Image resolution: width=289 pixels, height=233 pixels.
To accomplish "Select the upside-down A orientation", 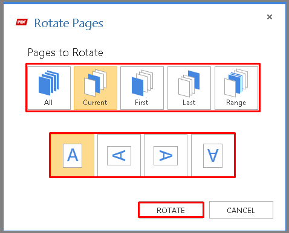I will pyautogui.click(x=213, y=156).
